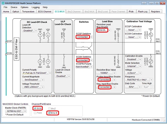The width and height of the screenshot is (167, 124).
Task: Expand the ECGP Switches dropdown
Action: pos(85,37)
